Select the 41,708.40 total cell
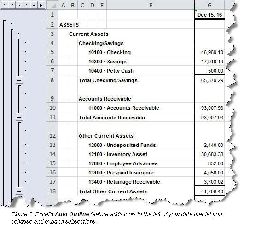 pos(209,191)
